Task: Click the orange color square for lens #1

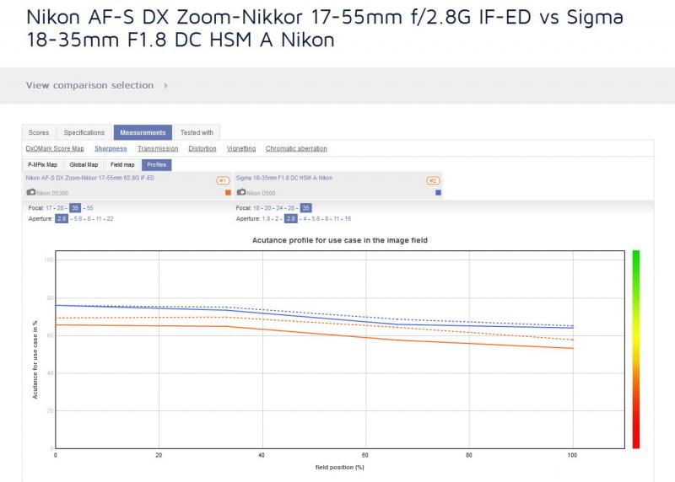Action: (228, 193)
